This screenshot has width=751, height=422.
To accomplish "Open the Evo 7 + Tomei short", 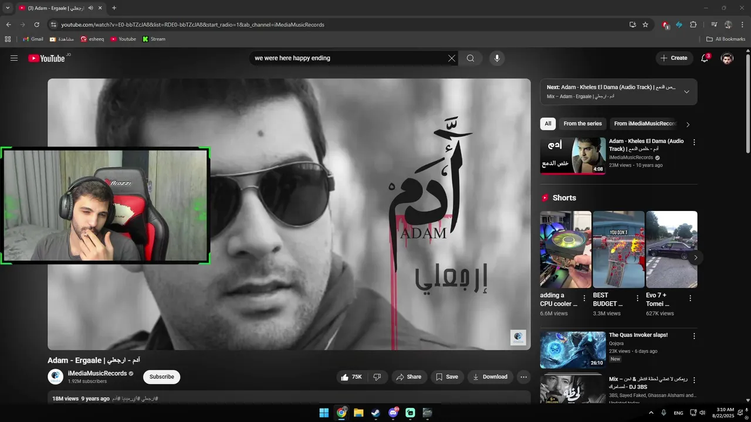I will tap(672, 249).
